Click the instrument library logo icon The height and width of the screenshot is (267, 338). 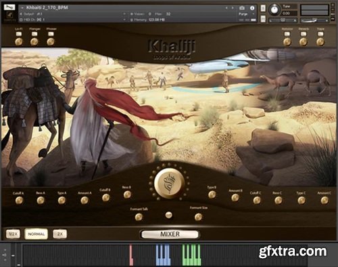click(x=9, y=16)
